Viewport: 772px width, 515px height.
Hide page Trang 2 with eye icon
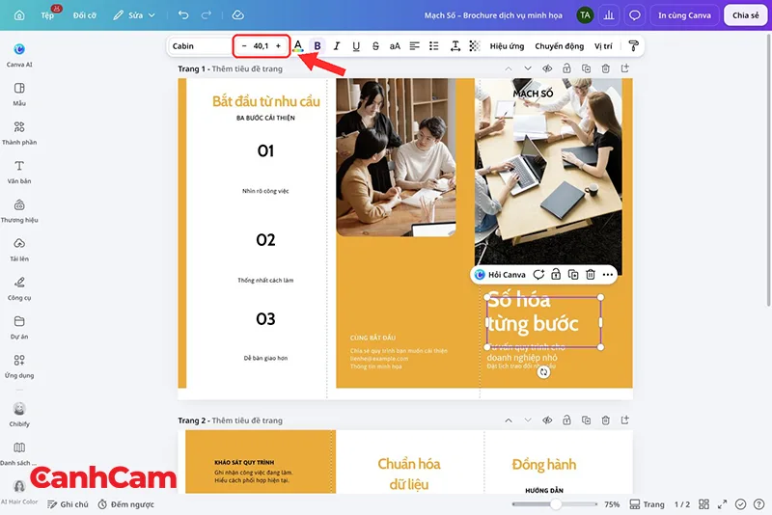click(547, 420)
